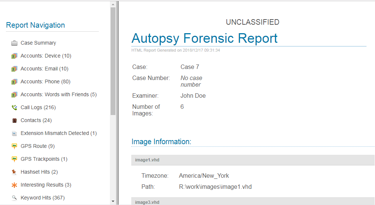Image resolution: width=375 pixels, height=205 pixels.
Task: Click the image1.vhd header bar
Action: 253,160
